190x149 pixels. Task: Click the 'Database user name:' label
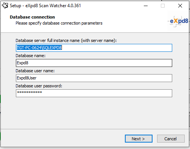click(x=35, y=71)
